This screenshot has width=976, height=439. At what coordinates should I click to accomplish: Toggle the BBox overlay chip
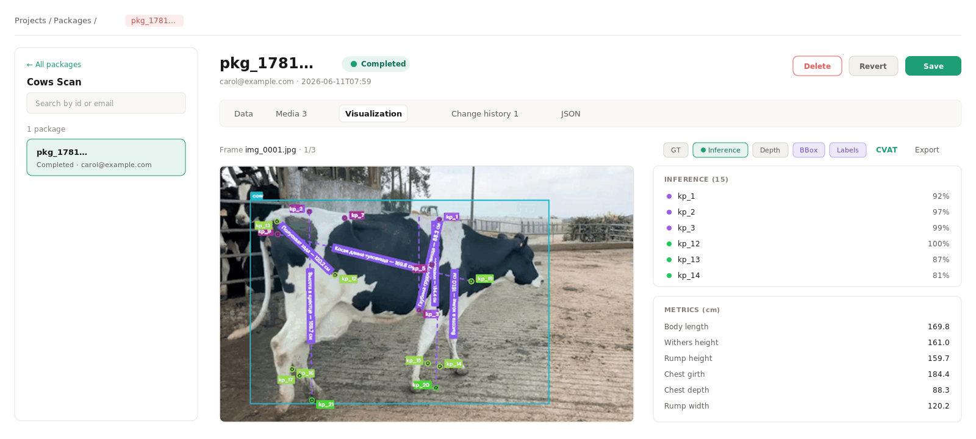point(809,150)
